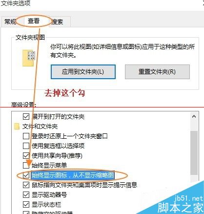Open the 查看 tab
Image resolution: width=204 pixels, height=214 pixels.
click(34, 21)
